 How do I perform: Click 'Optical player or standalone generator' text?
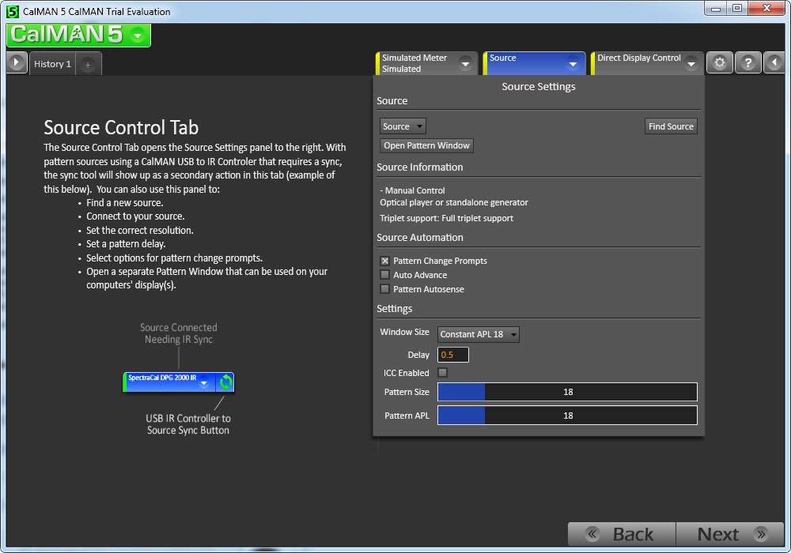pyautogui.click(x=454, y=202)
